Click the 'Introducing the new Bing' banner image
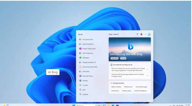This screenshot has height=106, width=192. point(130,49)
